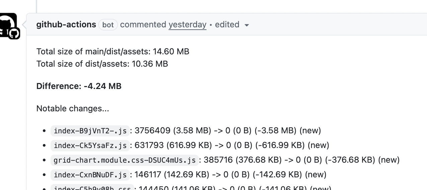
Task: Click the partially visible index-C5h9v08b.css entry
Action: click(x=92, y=188)
